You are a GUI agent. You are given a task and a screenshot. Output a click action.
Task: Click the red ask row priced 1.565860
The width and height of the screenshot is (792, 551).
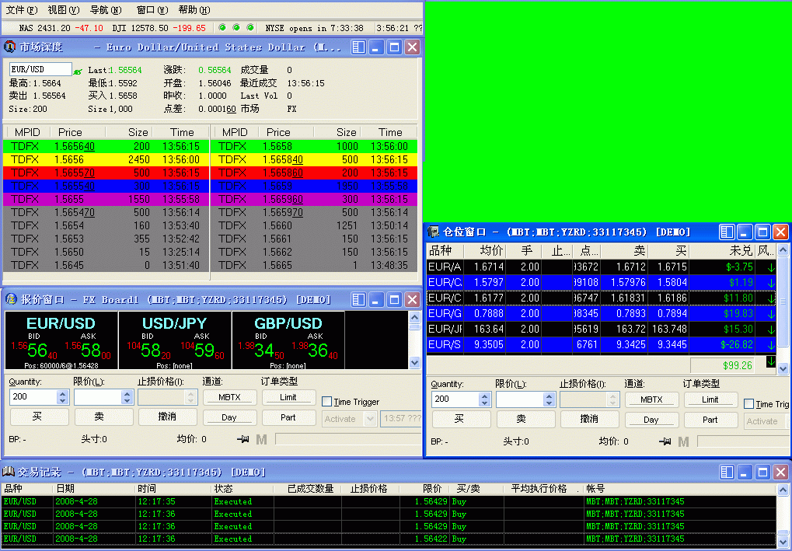click(314, 173)
